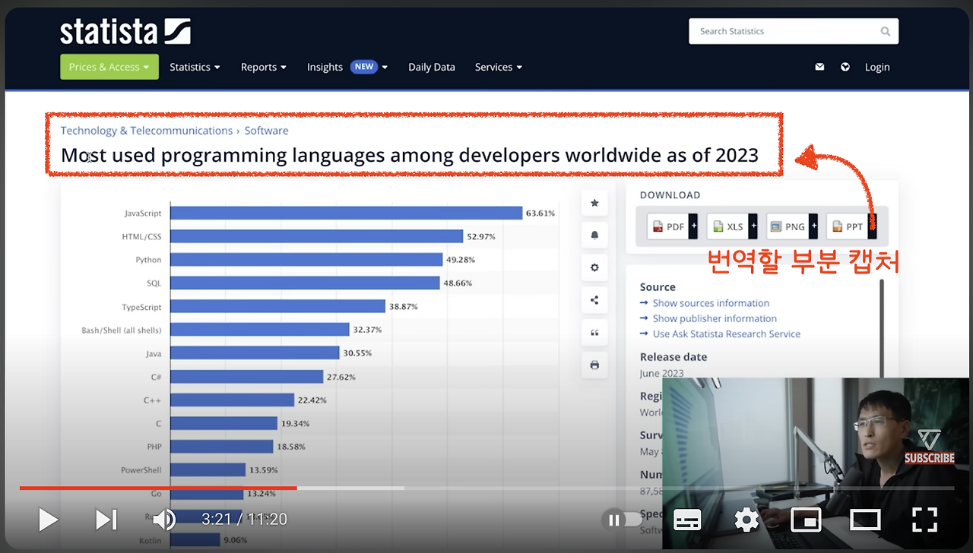This screenshot has width=973, height=553.
Task: Click the 30.55% value label
Action: (357, 353)
